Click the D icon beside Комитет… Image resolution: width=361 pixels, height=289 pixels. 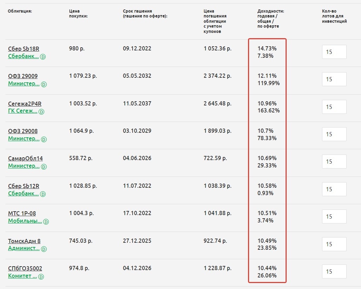(x=41, y=276)
